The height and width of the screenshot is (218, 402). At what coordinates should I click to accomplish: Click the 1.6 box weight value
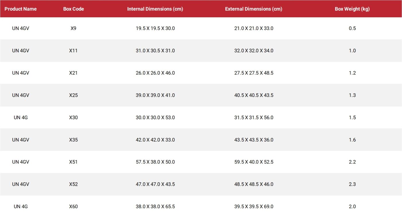click(x=352, y=140)
